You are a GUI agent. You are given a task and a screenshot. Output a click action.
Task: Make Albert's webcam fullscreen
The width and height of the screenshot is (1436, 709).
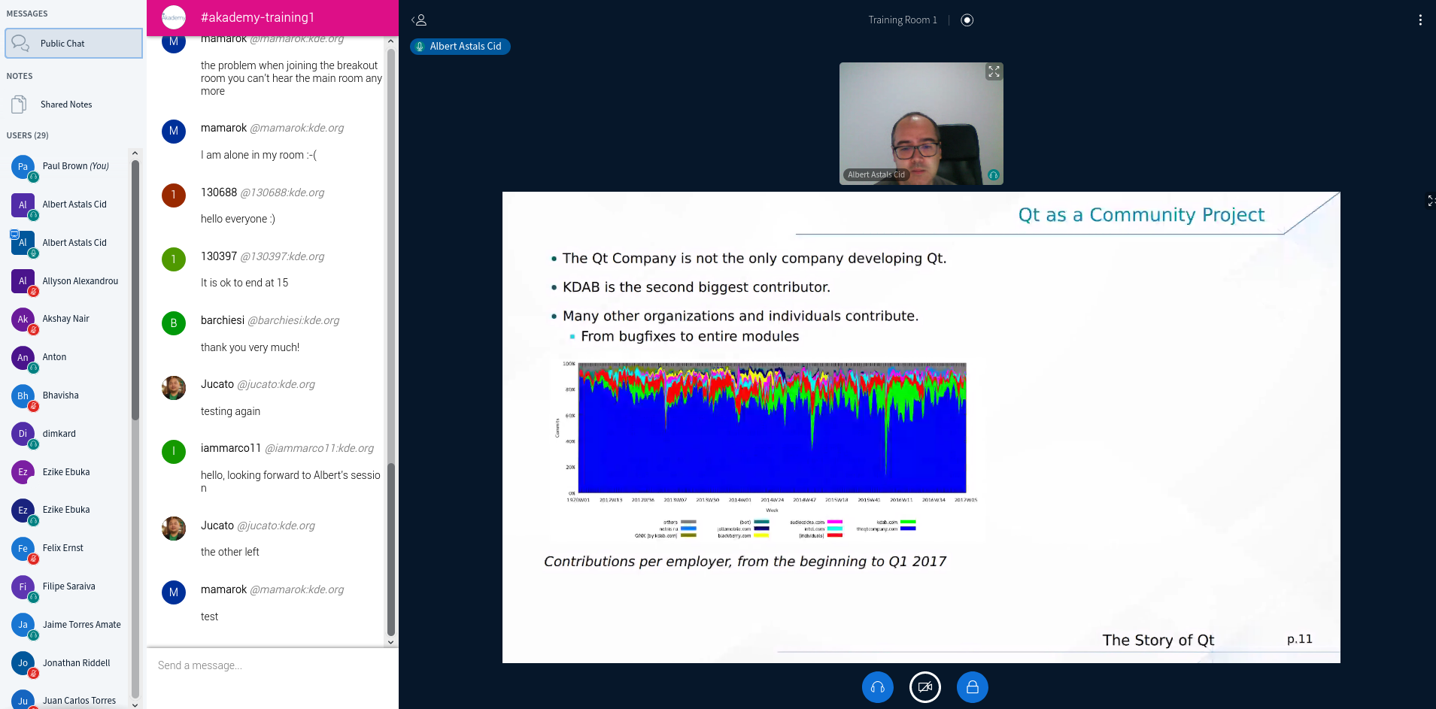coord(994,72)
